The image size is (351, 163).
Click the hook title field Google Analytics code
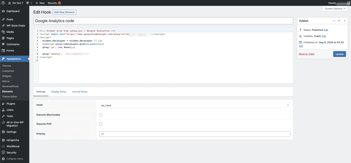[163, 21]
